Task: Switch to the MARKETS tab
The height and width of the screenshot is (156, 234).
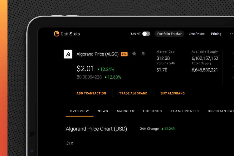Action: tap(125, 111)
